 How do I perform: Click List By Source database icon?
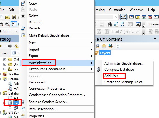coord(98,46)
